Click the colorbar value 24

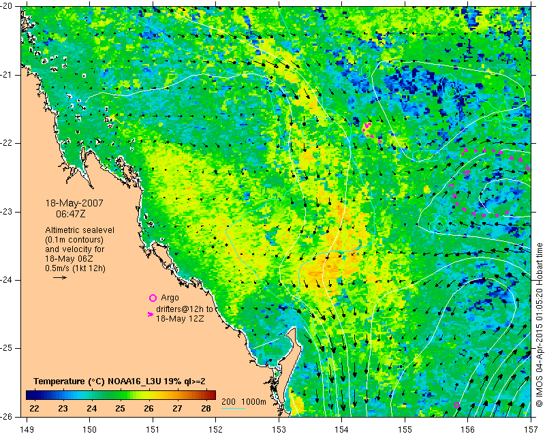[x=92, y=409]
